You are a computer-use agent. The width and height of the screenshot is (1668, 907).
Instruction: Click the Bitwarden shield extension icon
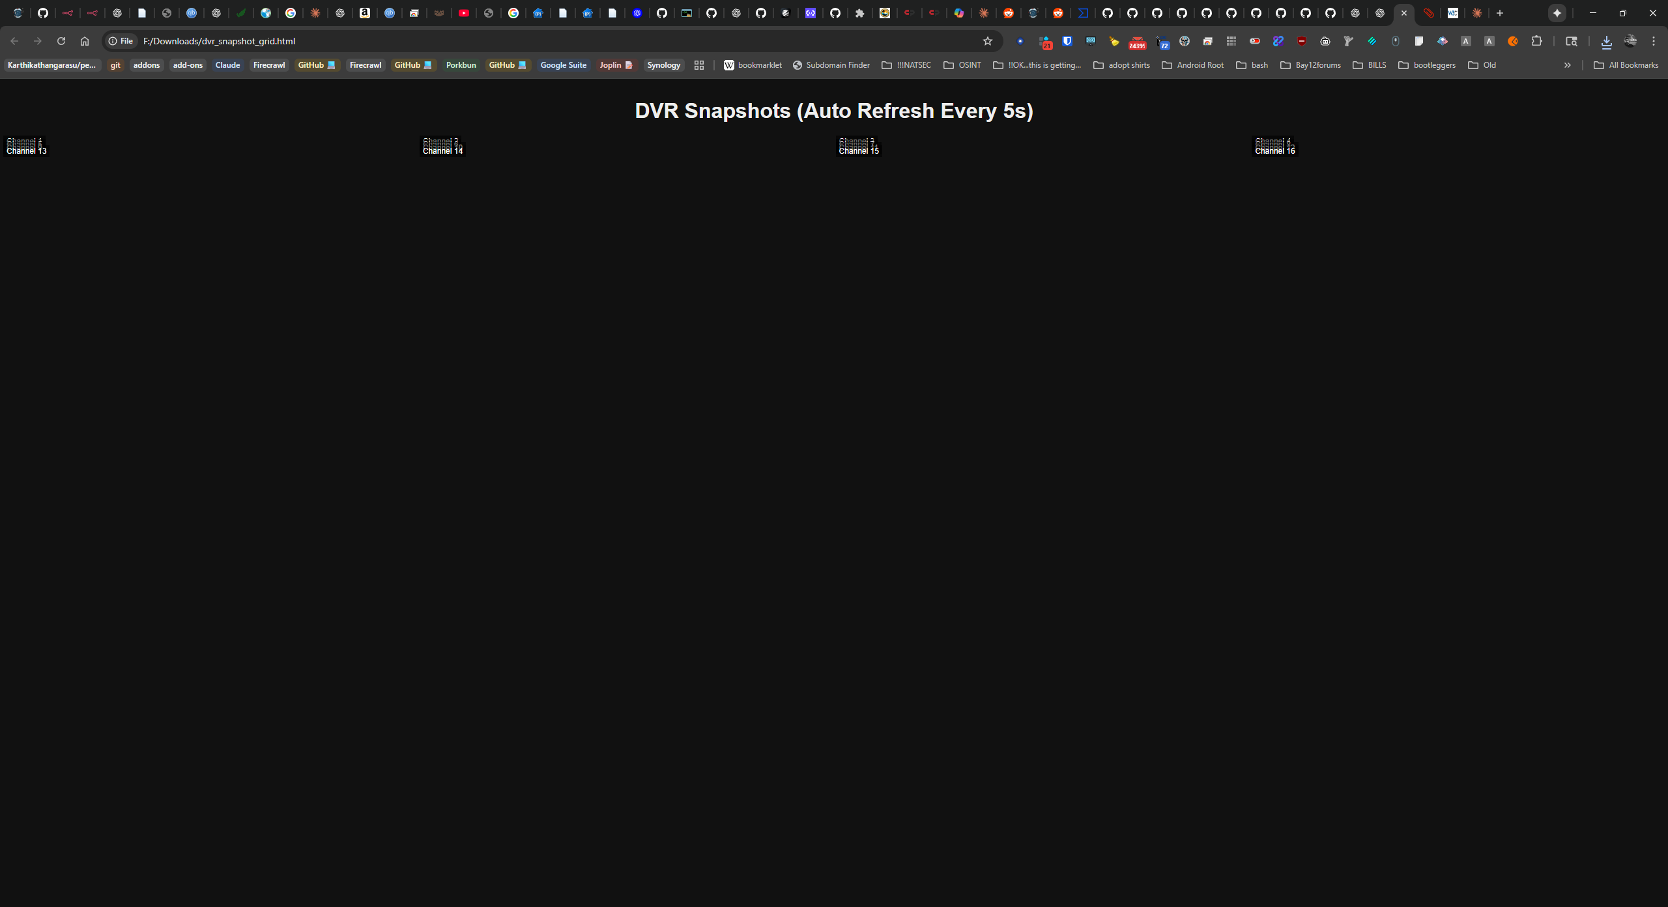tap(1067, 41)
